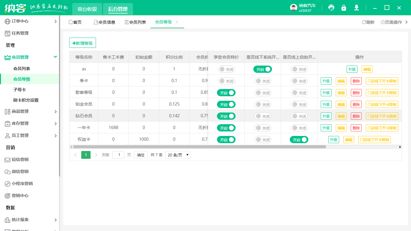Click the lock screen icon in the title bar
The height and width of the screenshot is (231, 411).
coord(344,8)
